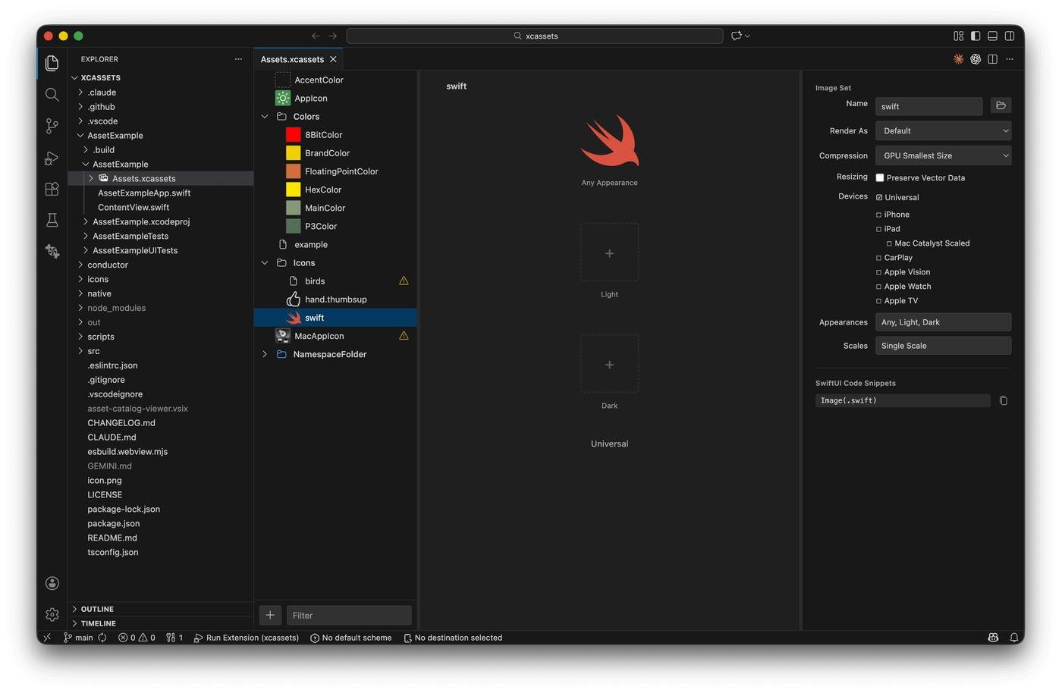Select the Assets.xcassets editor tab
1062x693 pixels.
(292, 59)
